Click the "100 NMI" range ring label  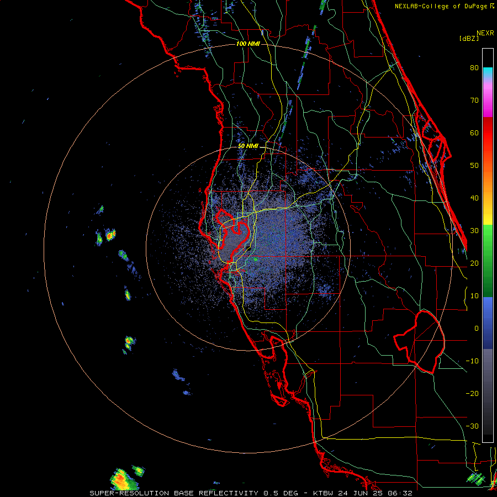[248, 44]
